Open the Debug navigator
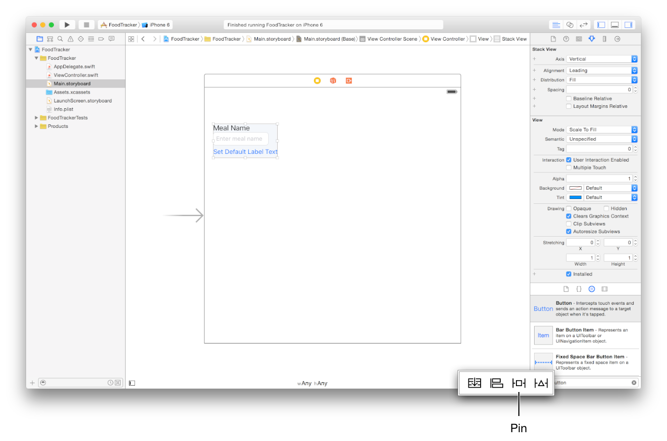 coord(91,39)
